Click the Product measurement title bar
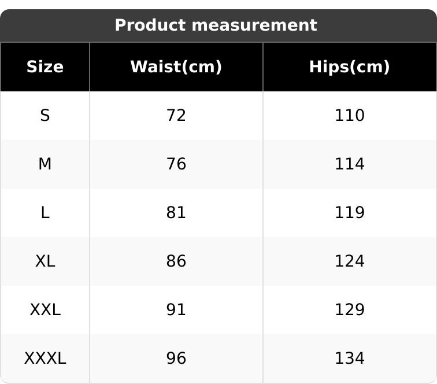 [x=216, y=25]
